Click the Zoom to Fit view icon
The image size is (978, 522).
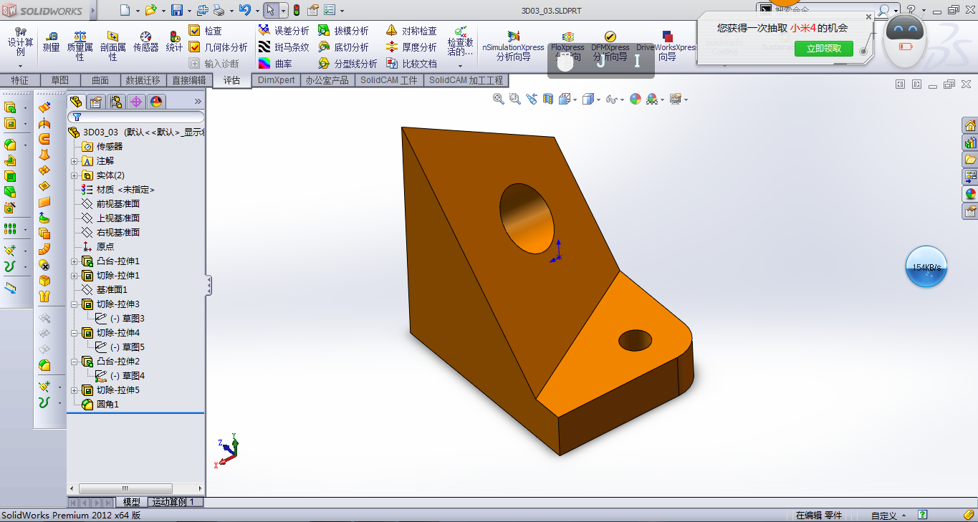[499, 99]
